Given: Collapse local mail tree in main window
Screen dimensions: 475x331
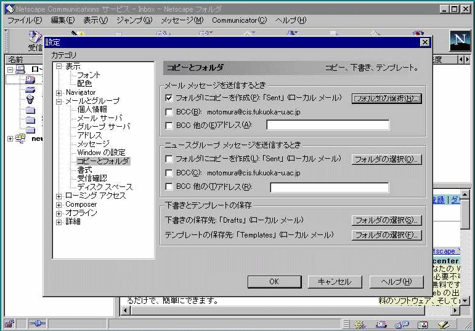Looking at the screenshot, I should click(10, 70).
